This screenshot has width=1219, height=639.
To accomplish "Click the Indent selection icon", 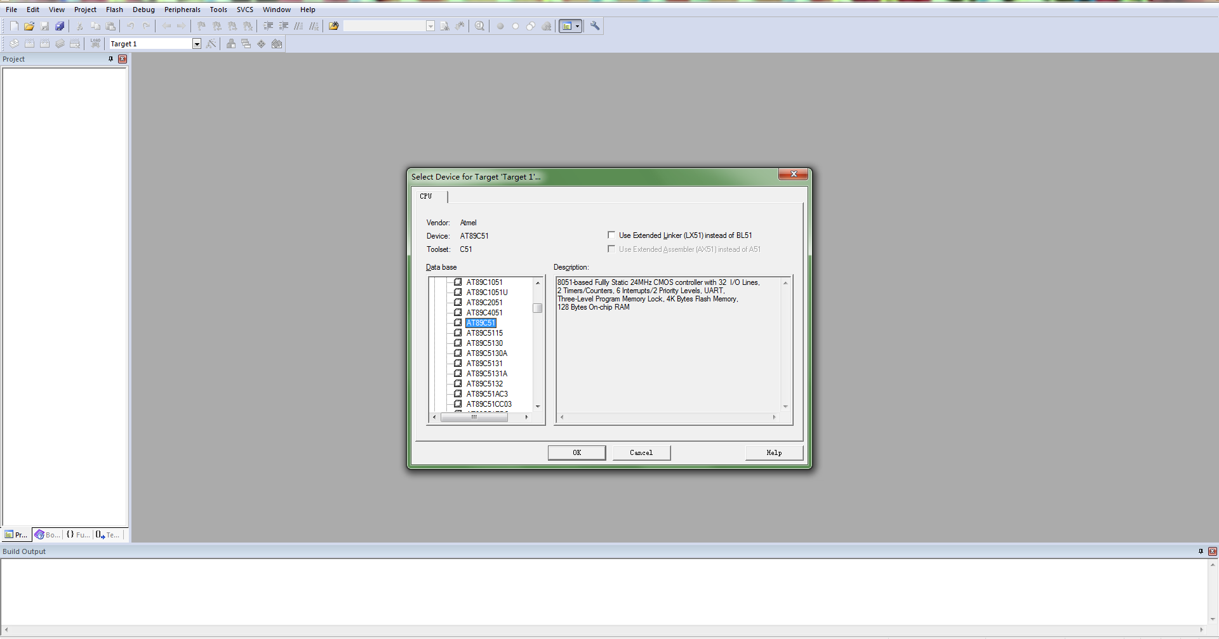I will click(269, 26).
